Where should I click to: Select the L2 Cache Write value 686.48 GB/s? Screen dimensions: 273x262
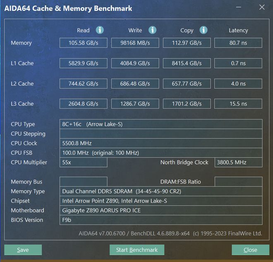point(135,83)
